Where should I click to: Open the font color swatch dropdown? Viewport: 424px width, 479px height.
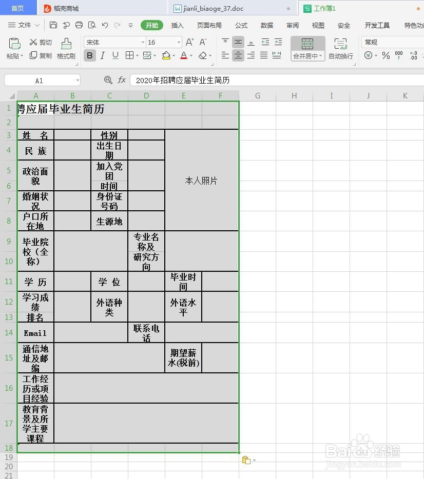[x=183, y=55]
